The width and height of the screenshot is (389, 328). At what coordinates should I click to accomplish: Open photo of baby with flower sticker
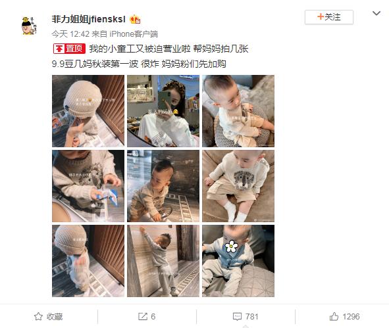pos(238,261)
